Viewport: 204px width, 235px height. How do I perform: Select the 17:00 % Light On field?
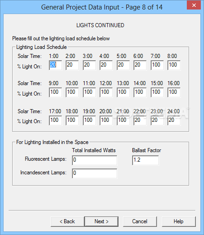(55, 120)
